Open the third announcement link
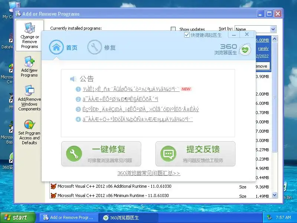Image resolution: width=297 pixels, height=223 pixels. point(141,109)
